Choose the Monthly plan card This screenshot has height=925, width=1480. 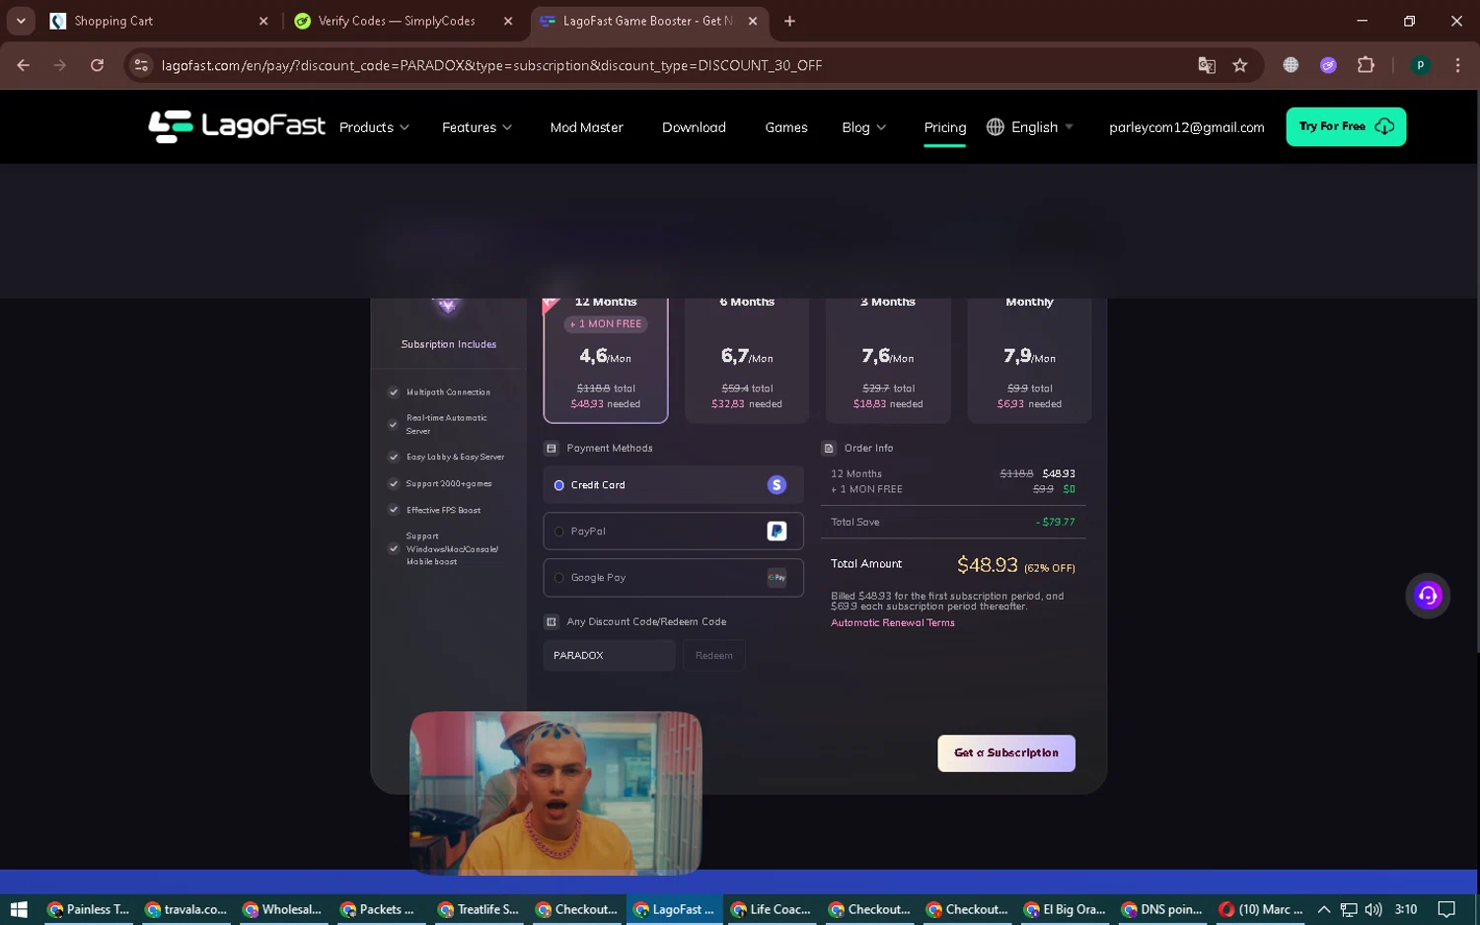1029,360
